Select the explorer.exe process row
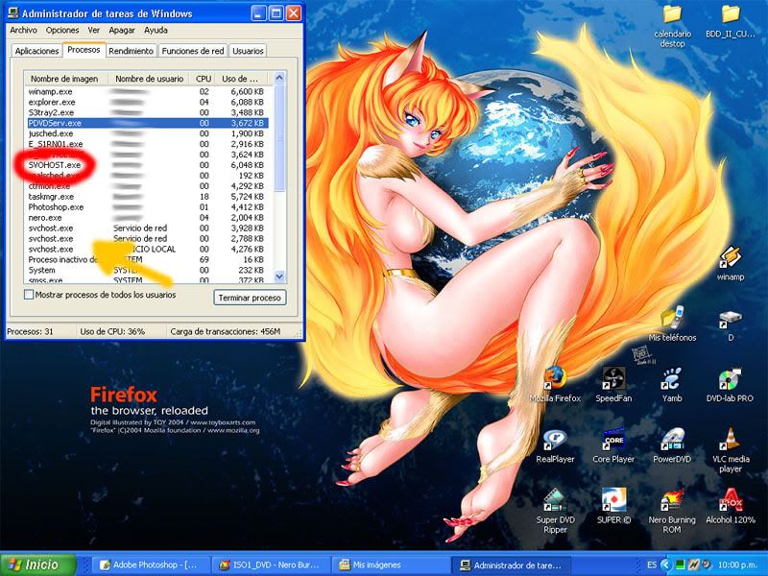Viewport: 768px width, 576px height. (148, 102)
